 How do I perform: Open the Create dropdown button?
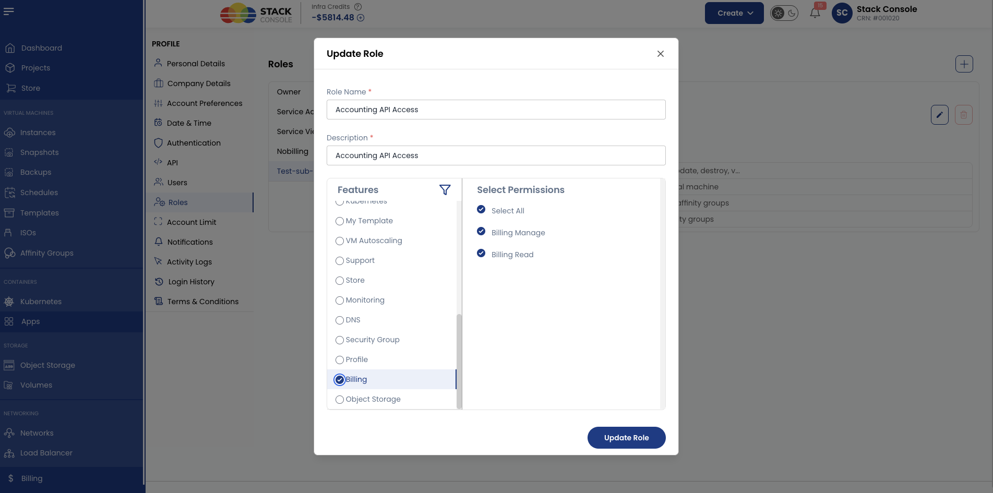pyautogui.click(x=734, y=13)
